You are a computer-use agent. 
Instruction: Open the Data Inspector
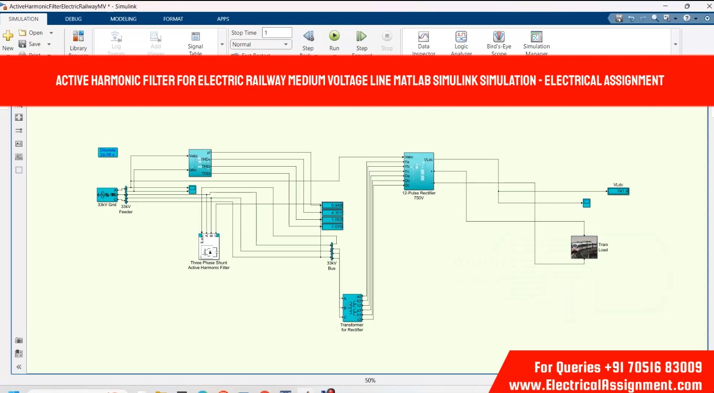click(424, 43)
